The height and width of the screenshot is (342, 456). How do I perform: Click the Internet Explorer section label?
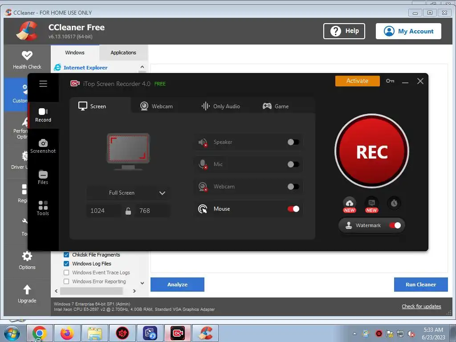pyautogui.click(x=85, y=68)
